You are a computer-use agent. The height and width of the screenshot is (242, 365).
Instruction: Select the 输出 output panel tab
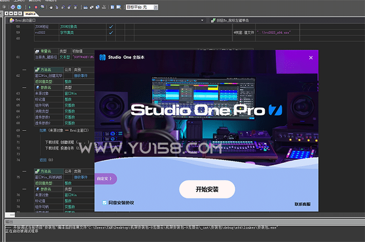pyautogui.click(x=9, y=221)
